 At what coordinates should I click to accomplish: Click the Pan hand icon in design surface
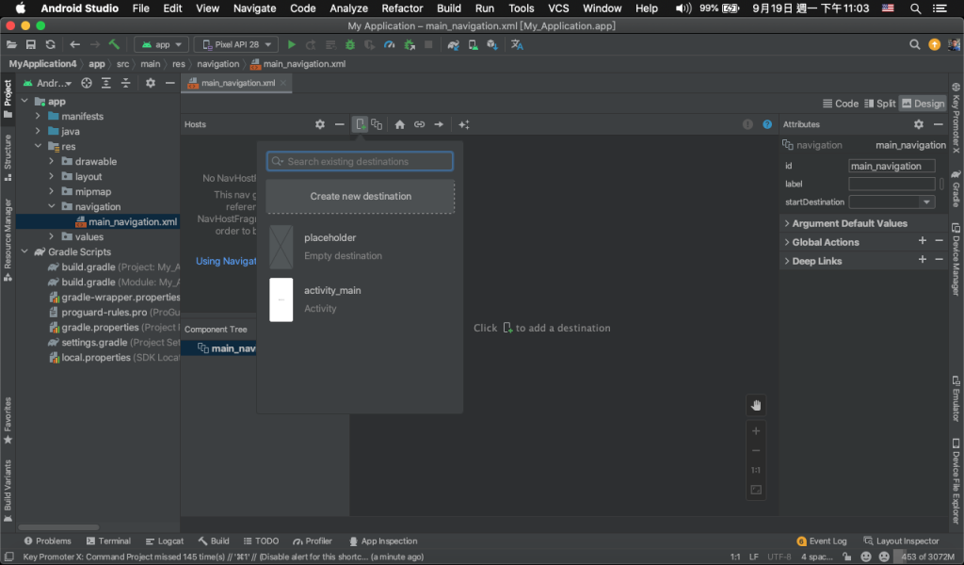756,405
